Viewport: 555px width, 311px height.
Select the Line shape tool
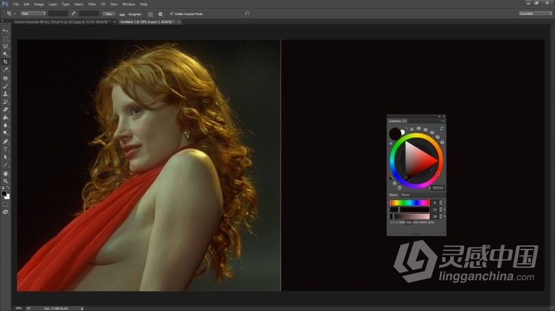point(5,165)
